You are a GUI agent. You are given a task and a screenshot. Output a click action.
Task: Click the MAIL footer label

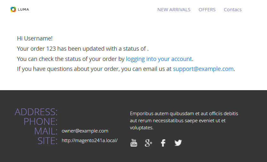click(x=46, y=131)
